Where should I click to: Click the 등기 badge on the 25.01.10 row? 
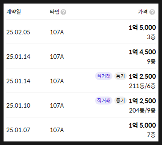120,101
